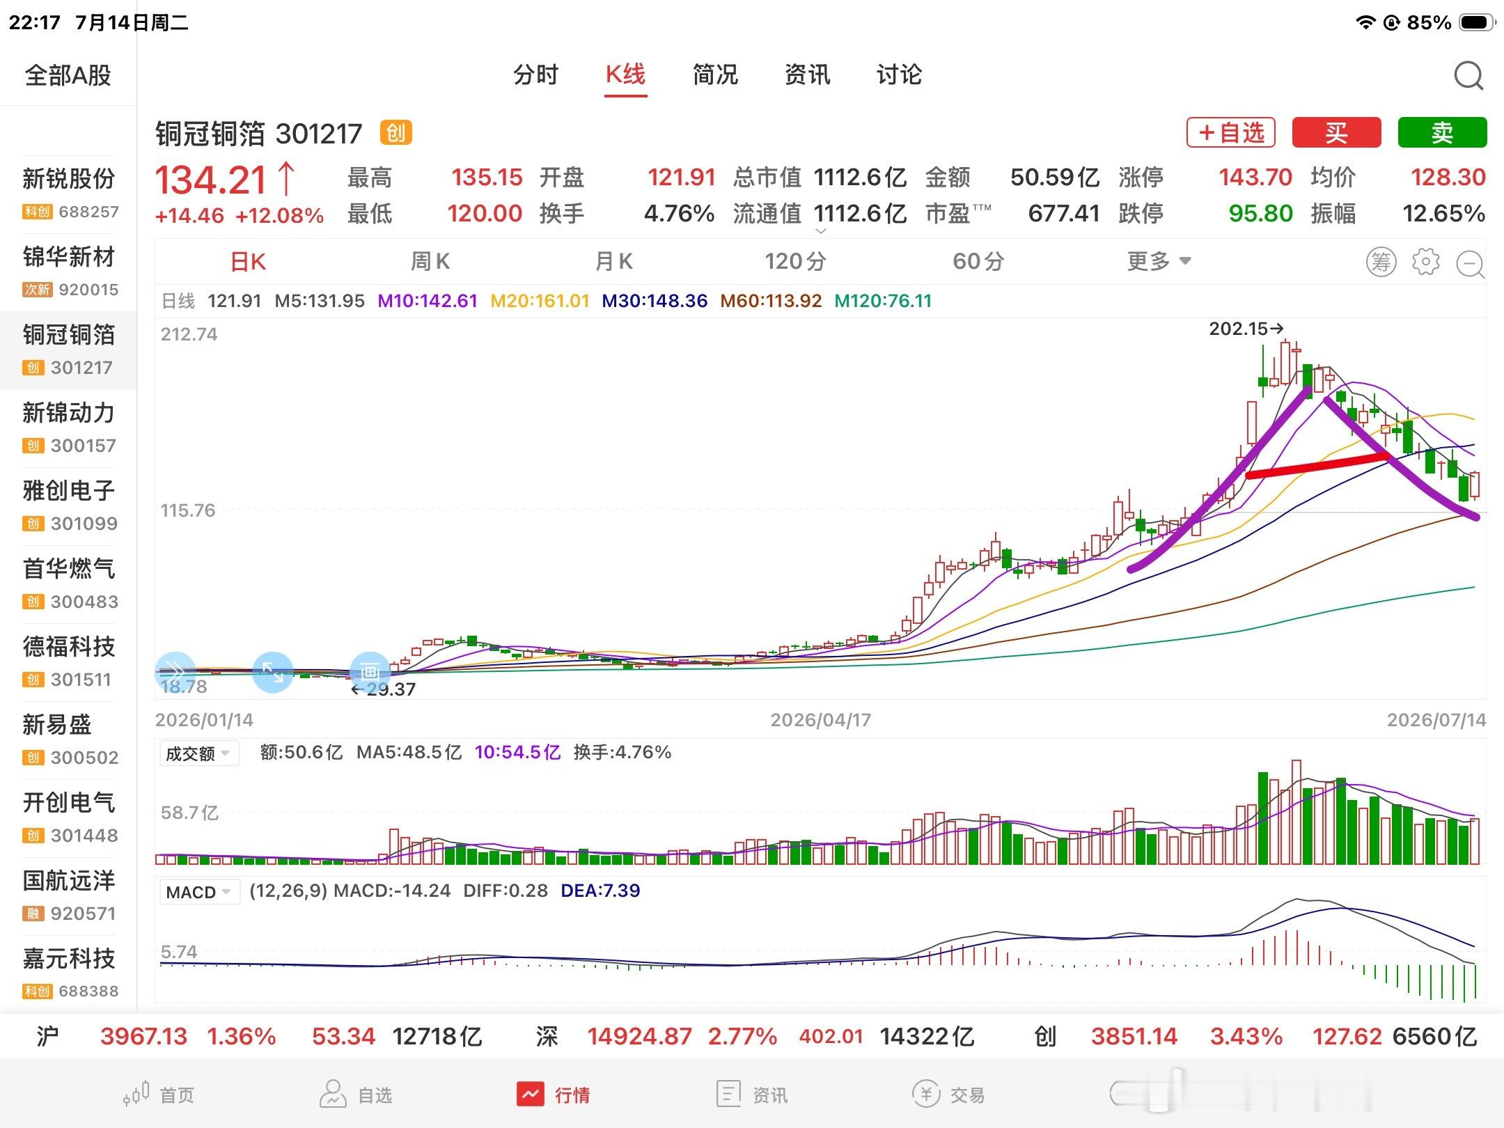Select 嘉元科技 688388 in the list
1504x1128 pixels.
(68, 973)
